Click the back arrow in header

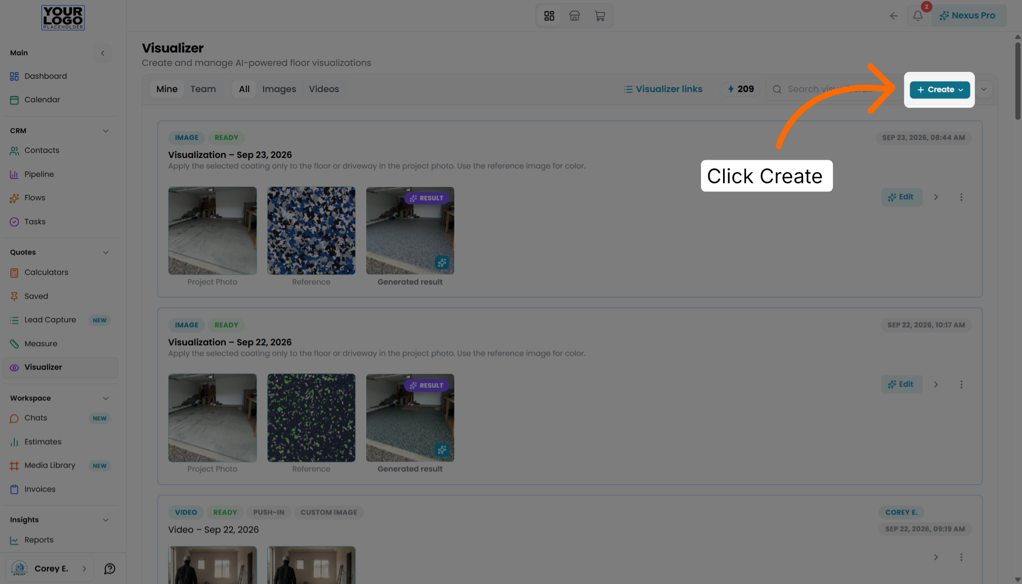click(894, 16)
